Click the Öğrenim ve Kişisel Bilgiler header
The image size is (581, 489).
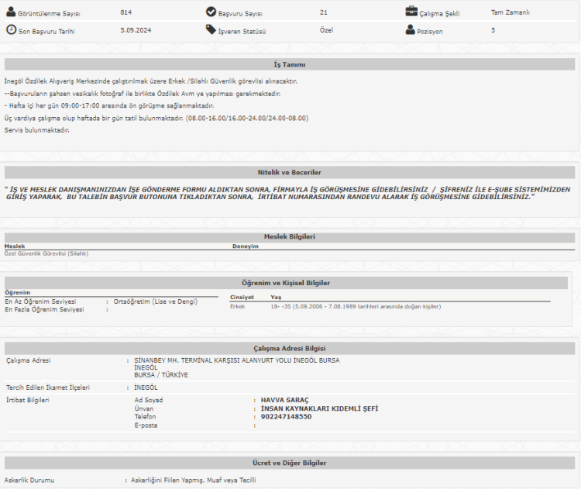(289, 283)
